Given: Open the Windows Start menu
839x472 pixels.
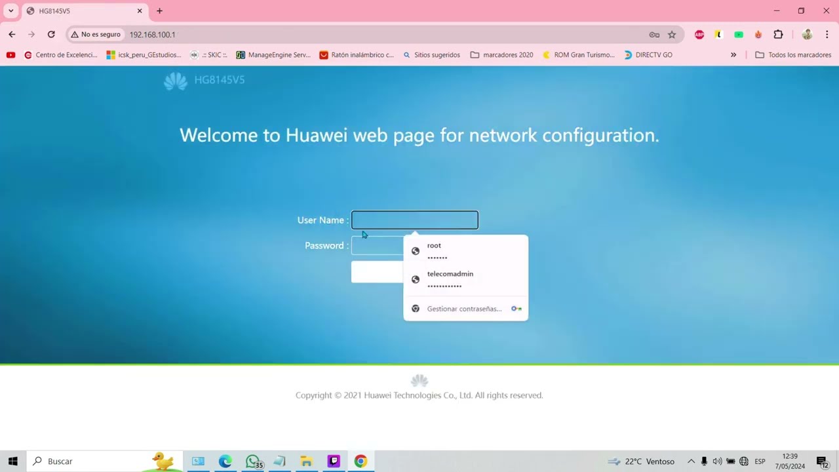Looking at the screenshot, I should point(12,462).
